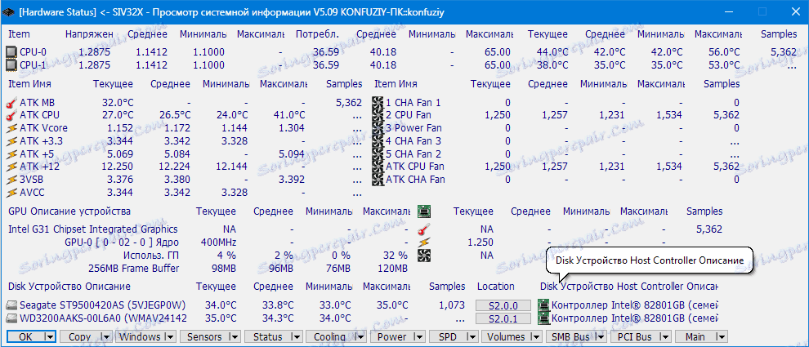Click the 3VSB voltage icon

pos(11,180)
